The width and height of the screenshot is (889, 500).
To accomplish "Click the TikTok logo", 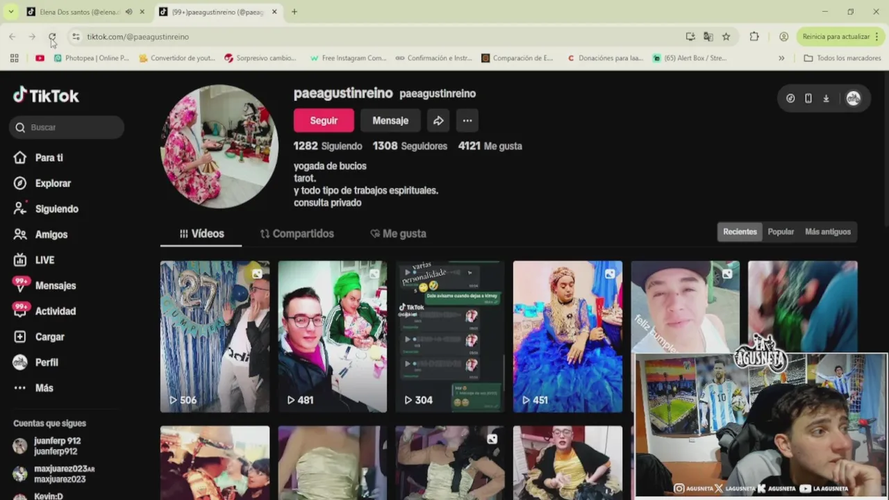I will coord(46,95).
